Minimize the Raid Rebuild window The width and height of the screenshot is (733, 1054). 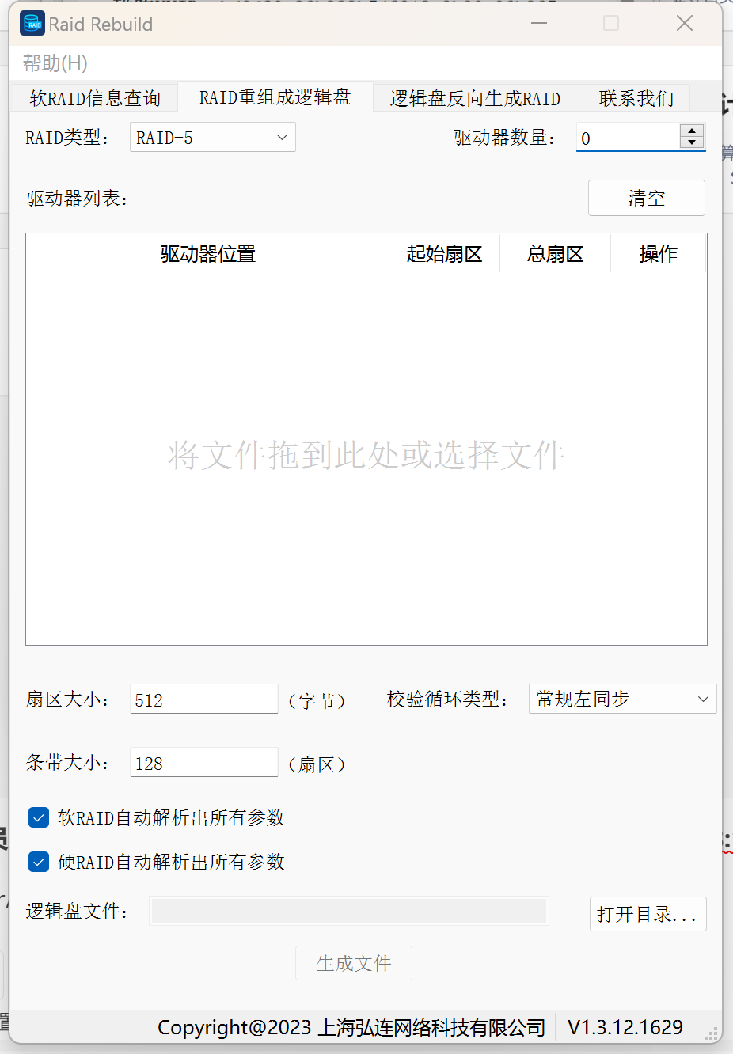point(539,24)
